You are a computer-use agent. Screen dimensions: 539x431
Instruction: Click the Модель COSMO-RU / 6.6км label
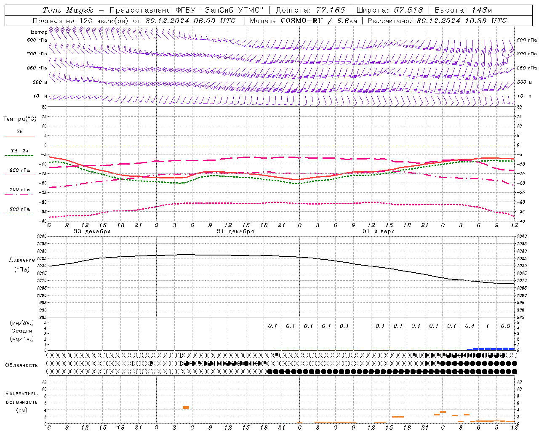coord(304,21)
